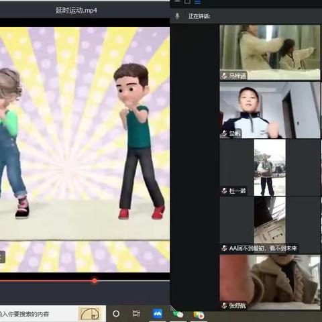Viewport: 322px width, 322px height.
Task: Select 张舒航's video thumbnail
Action: point(270,282)
